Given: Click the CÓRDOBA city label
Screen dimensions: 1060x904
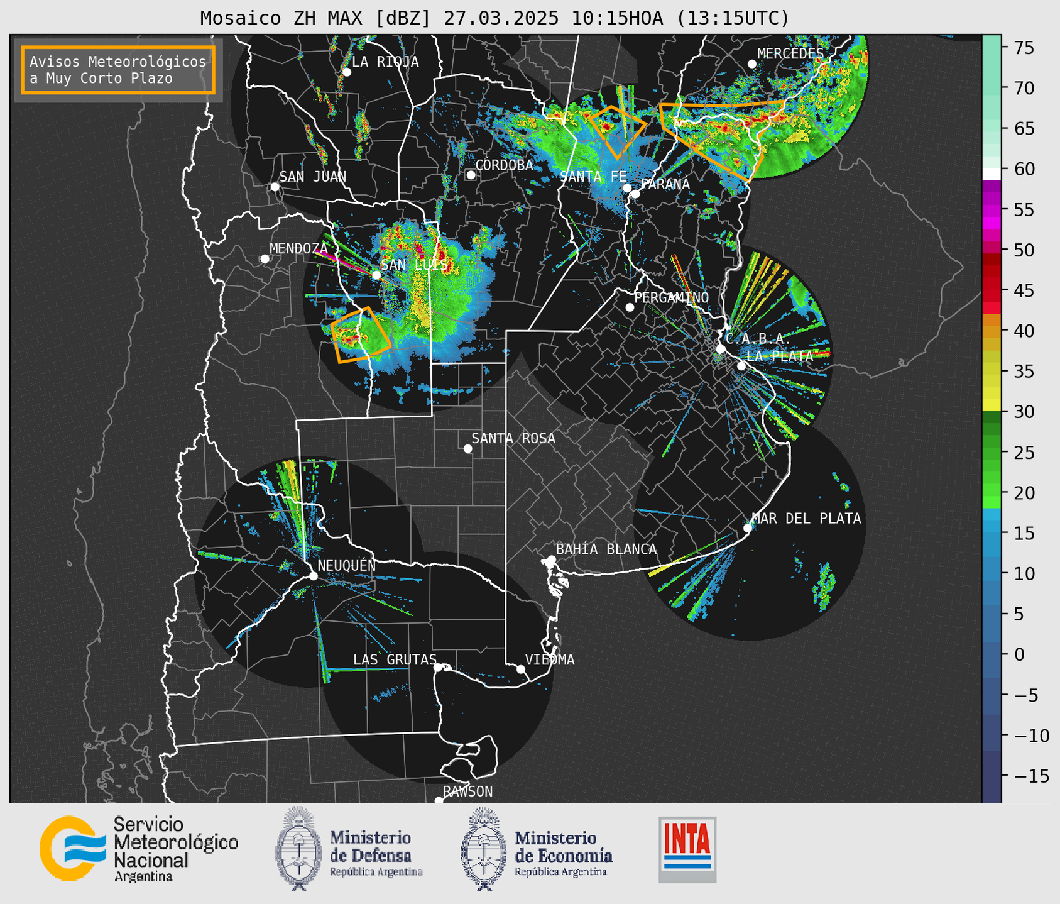Looking at the screenshot, I should click(504, 165).
